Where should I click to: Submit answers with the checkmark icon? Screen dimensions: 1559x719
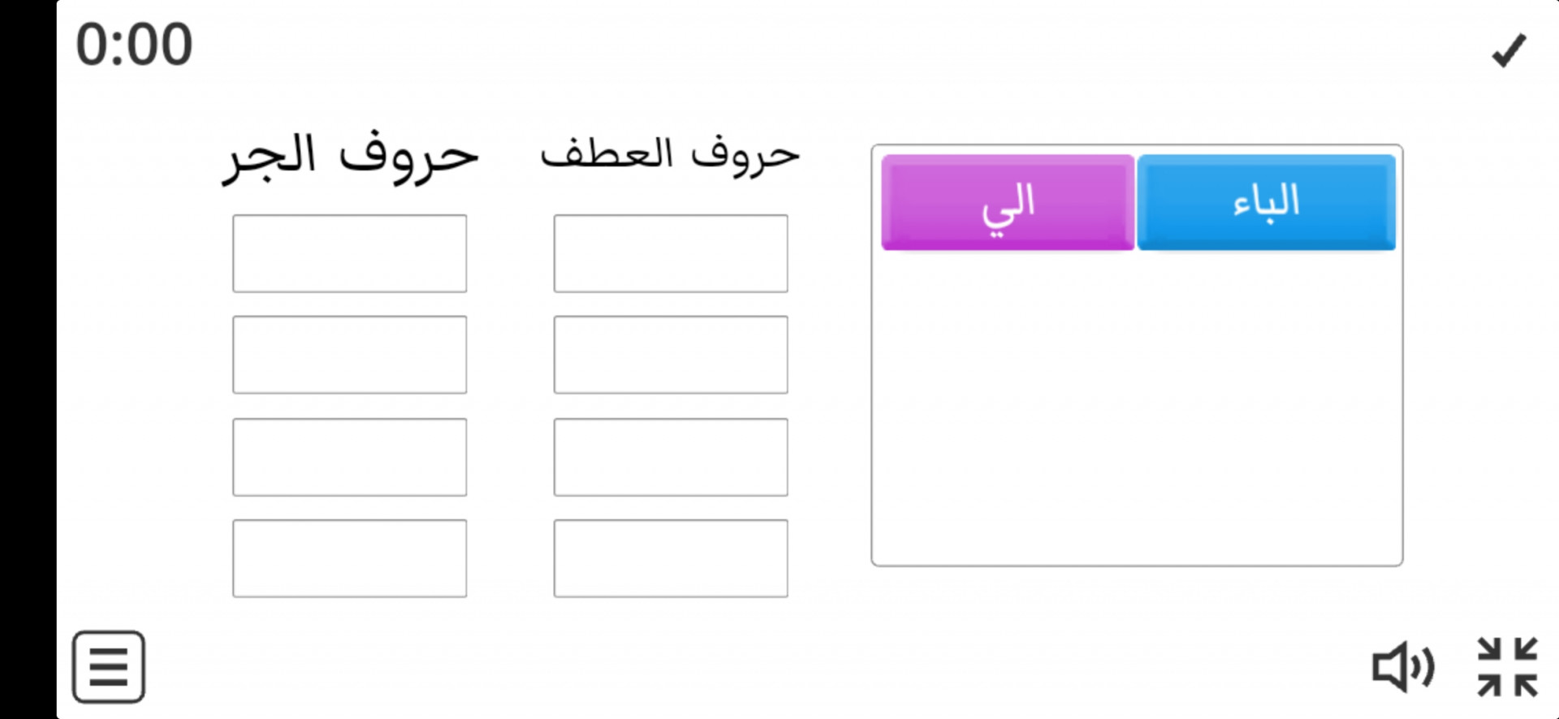(x=1509, y=50)
